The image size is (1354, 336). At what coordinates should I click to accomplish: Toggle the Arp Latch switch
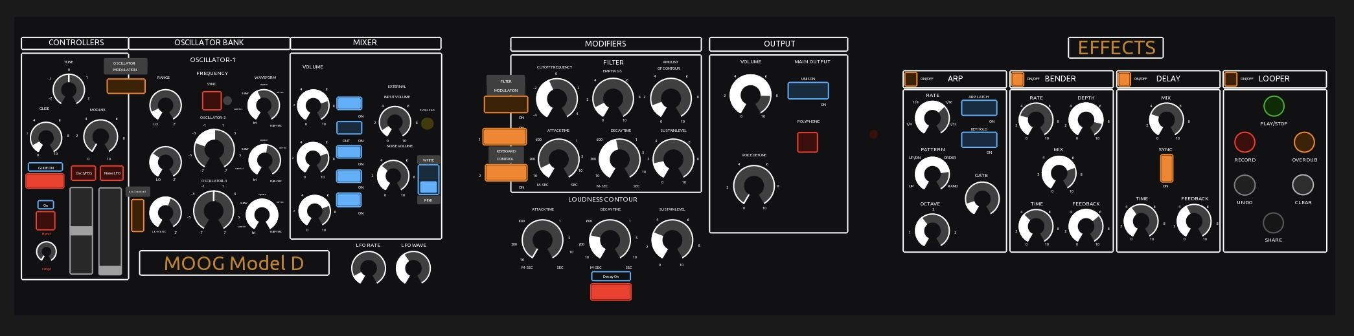click(x=979, y=107)
